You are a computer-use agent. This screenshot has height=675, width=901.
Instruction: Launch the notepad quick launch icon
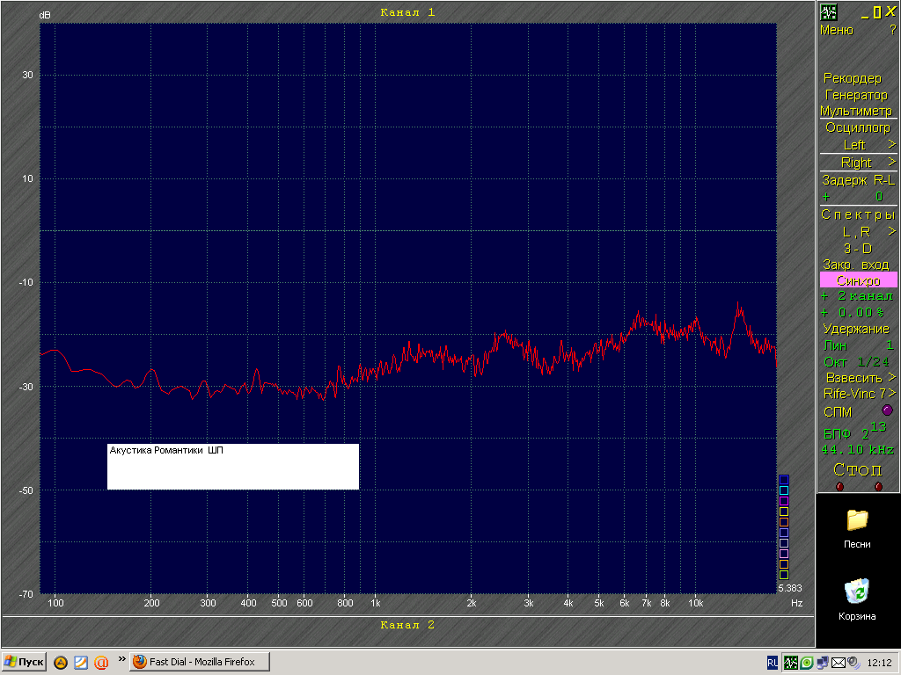[81, 663]
